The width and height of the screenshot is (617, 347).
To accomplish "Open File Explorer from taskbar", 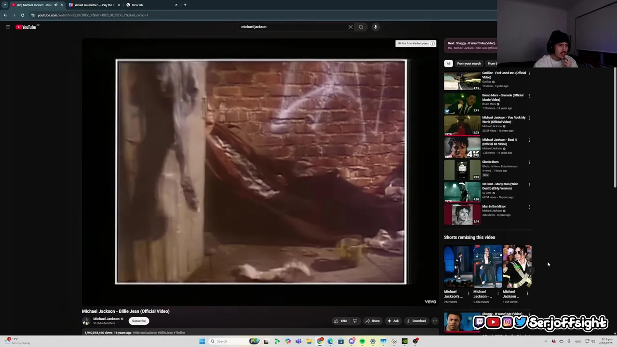I will [309, 341].
